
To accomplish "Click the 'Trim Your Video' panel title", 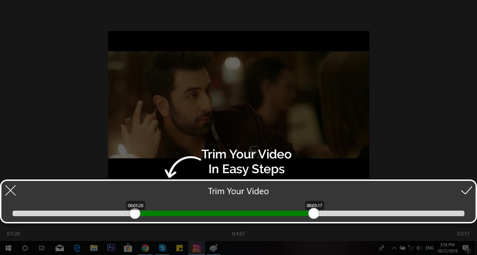I will pyautogui.click(x=238, y=191).
